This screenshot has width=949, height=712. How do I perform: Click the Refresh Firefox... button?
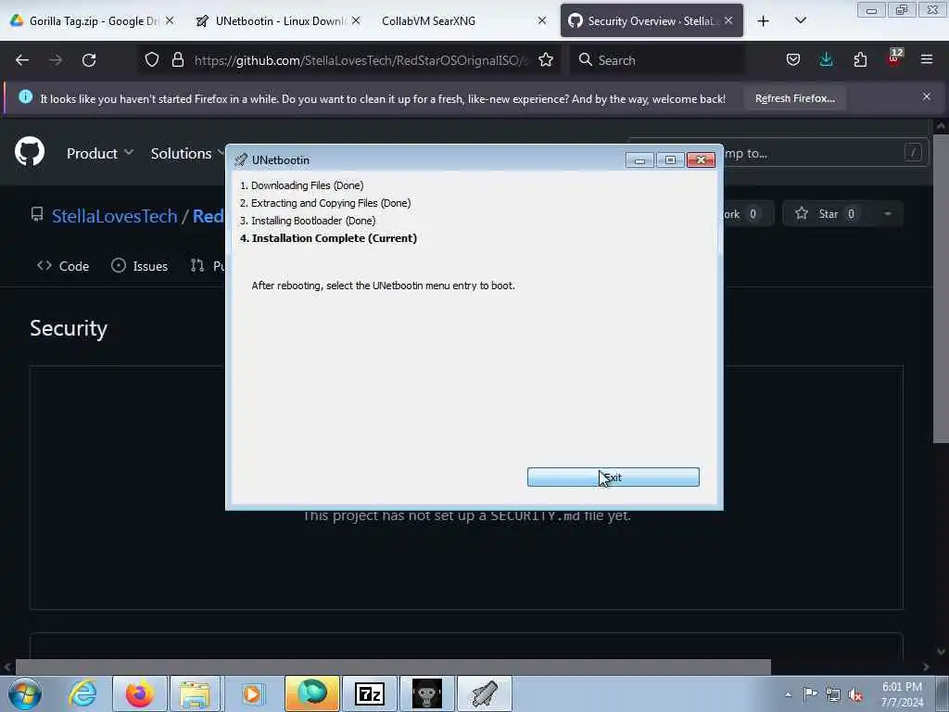[x=794, y=98]
